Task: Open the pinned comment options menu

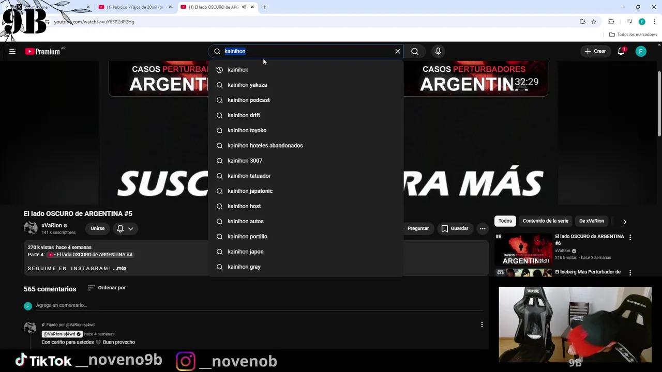Action: point(482,324)
